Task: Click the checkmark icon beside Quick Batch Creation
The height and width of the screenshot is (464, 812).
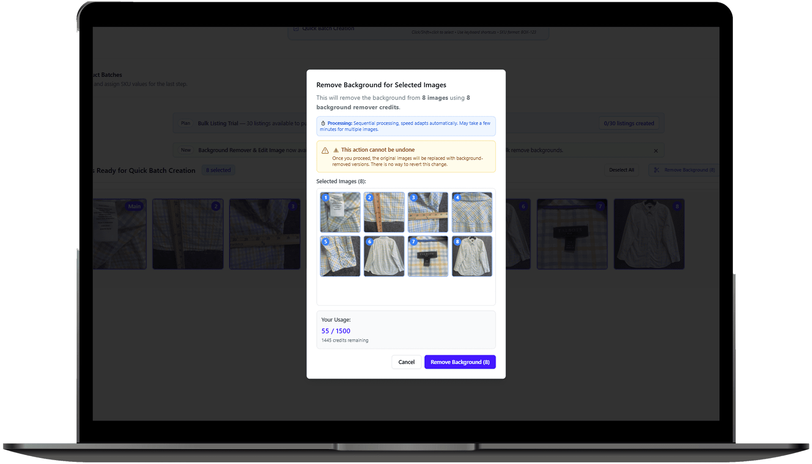Action: tap(295, 28)
